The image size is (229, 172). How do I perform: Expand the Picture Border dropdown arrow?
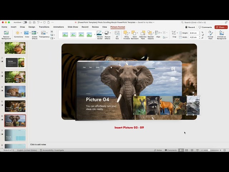103,33
